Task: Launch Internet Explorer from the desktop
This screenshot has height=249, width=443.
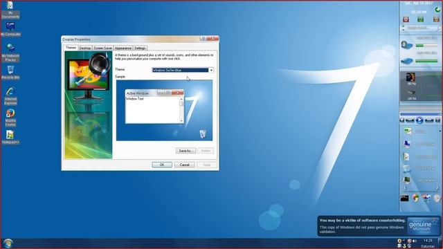Action: pyautogui.click(x=10, y=96)
